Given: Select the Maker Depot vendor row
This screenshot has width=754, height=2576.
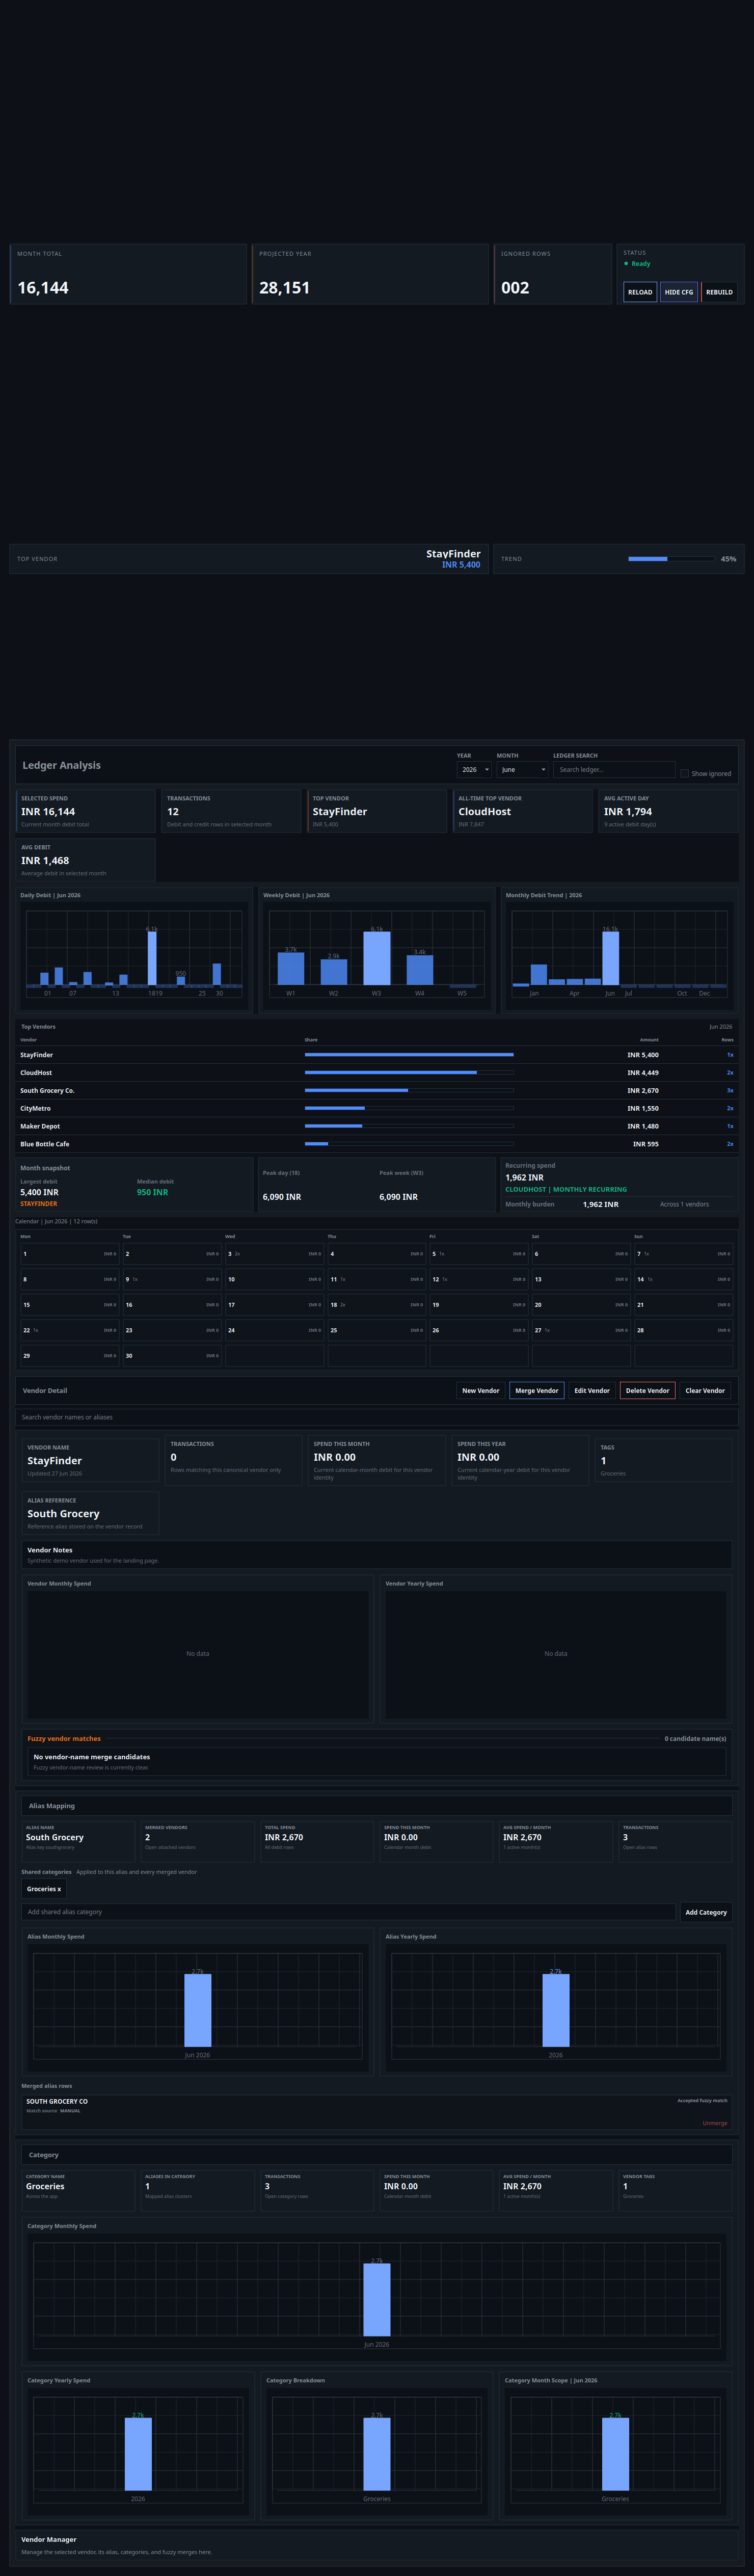Looking at the screenshot, I should [377, 1126].
